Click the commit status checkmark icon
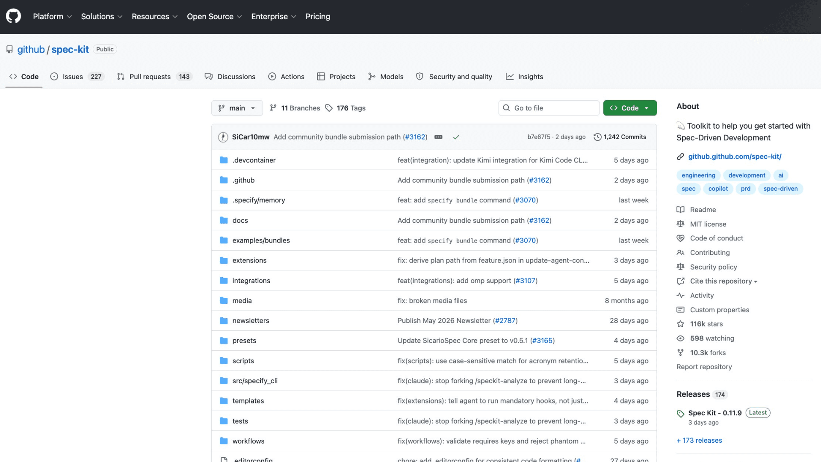The height and width of the screenshot is (462, 821). (456, 137)
